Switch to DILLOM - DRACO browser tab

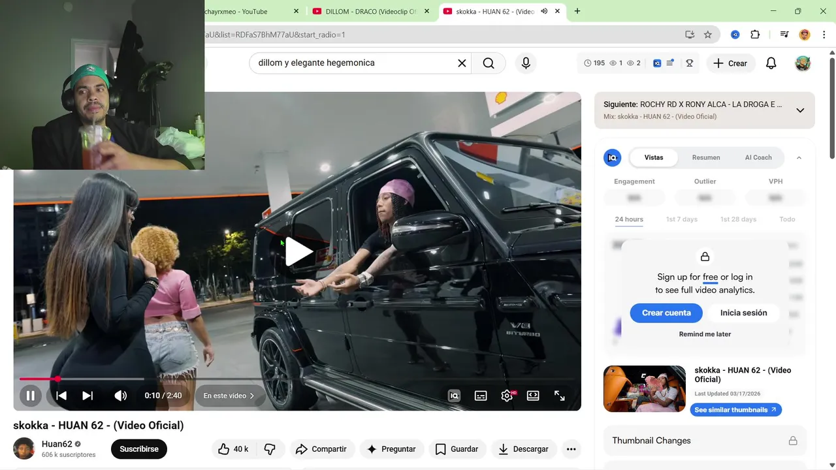coord(370,11)
